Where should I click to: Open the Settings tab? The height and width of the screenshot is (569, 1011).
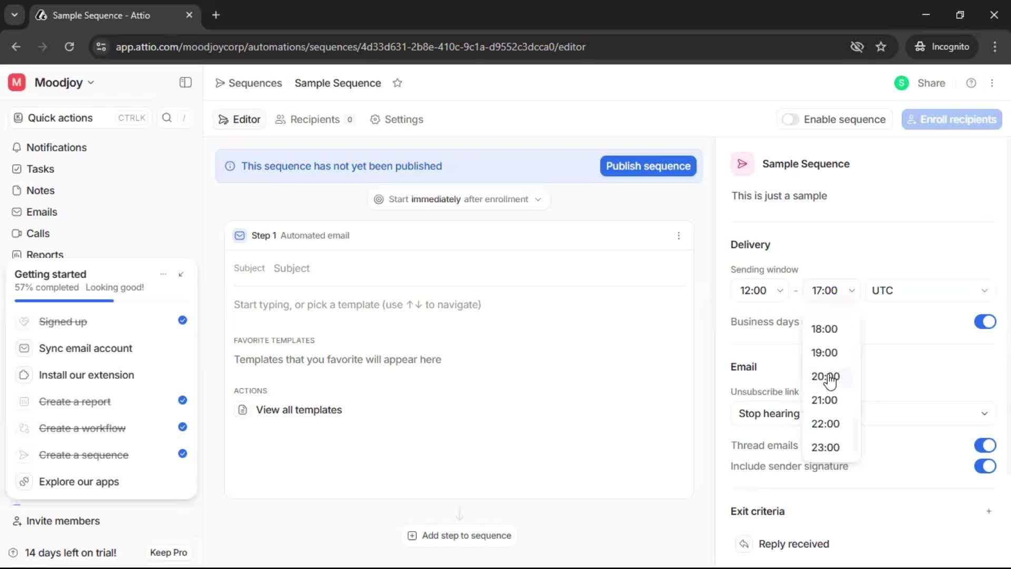click(x=397, y=120)
